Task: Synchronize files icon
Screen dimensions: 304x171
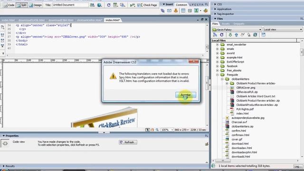Action: click(x=255, y=35)
